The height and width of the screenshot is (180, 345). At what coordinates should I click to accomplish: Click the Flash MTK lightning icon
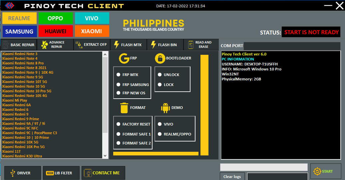click(x=117, y=45)
